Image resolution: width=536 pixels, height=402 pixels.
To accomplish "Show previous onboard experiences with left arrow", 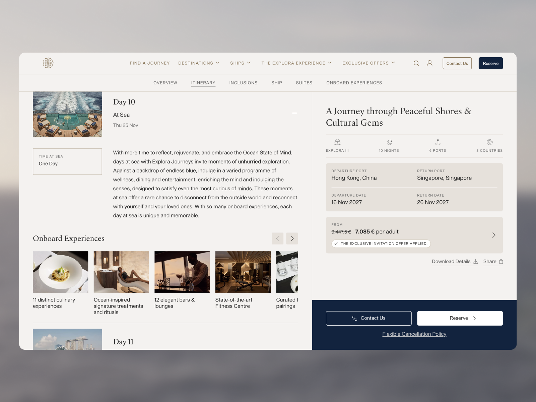I will click(x=277, y=239).
